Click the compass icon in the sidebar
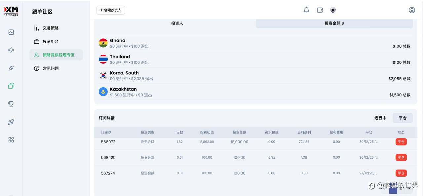Viewport: 423px width, 196px height. (11, 68)
